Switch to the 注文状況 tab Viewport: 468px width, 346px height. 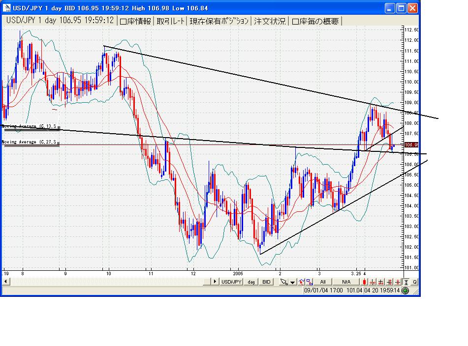(x=270, y=21)
